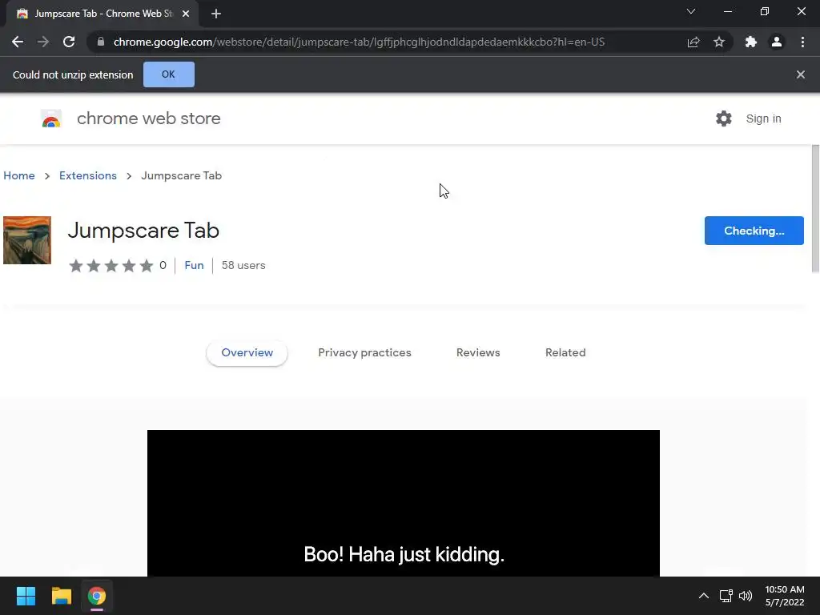Open the Extensions breadcrumb link
Image resolution: width=820 pixels, height=615 pixels.
click(88, 175)
